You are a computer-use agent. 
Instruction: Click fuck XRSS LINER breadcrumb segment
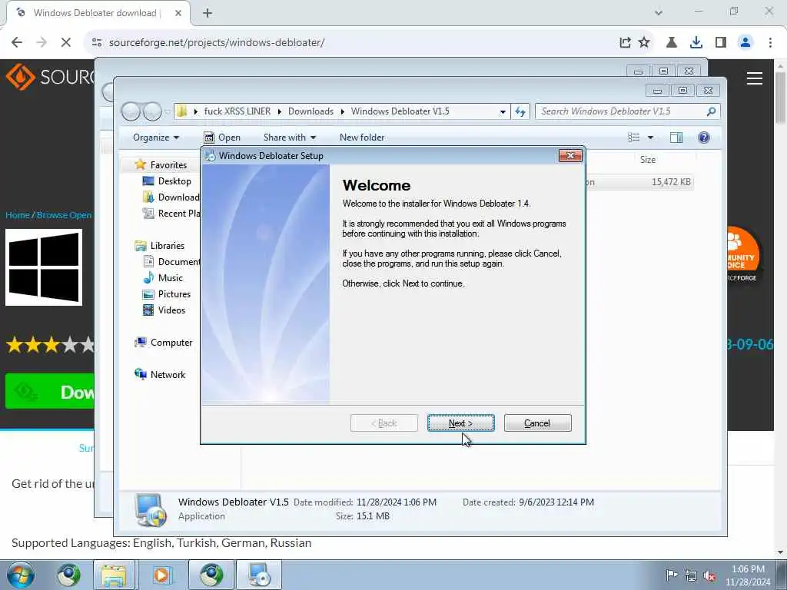(x=237, y=111)
